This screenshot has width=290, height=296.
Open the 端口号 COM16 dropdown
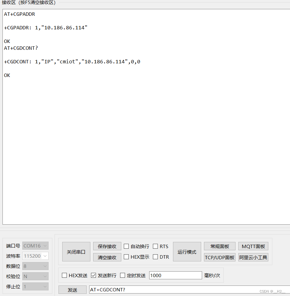point(35,246)
